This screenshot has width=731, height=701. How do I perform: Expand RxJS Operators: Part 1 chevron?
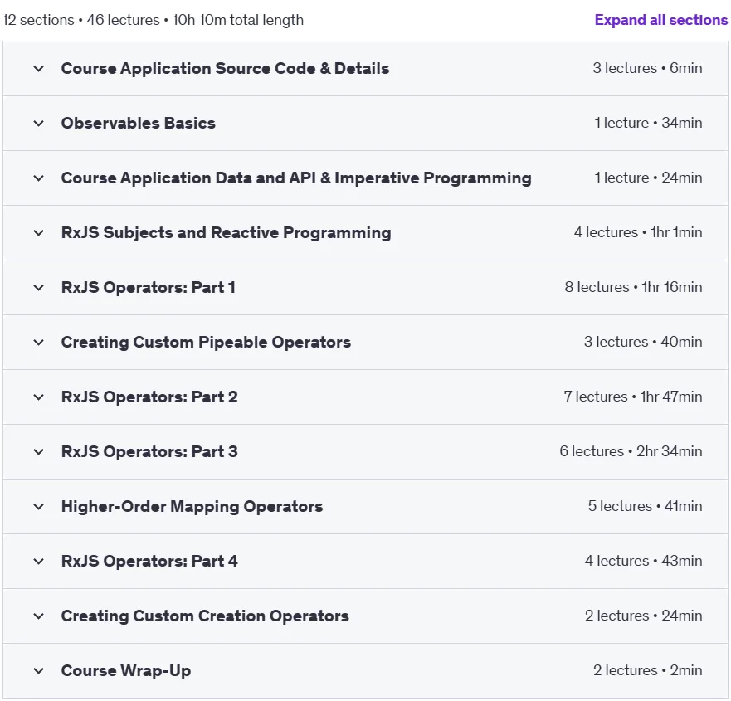pyautogui.click(x=39, y=288)
